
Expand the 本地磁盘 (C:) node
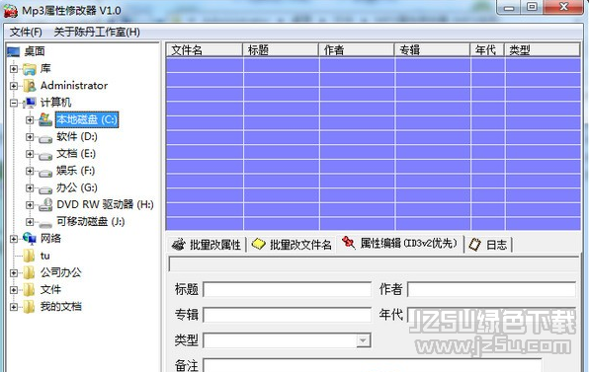pyautogui.click(x=30, y=120)
